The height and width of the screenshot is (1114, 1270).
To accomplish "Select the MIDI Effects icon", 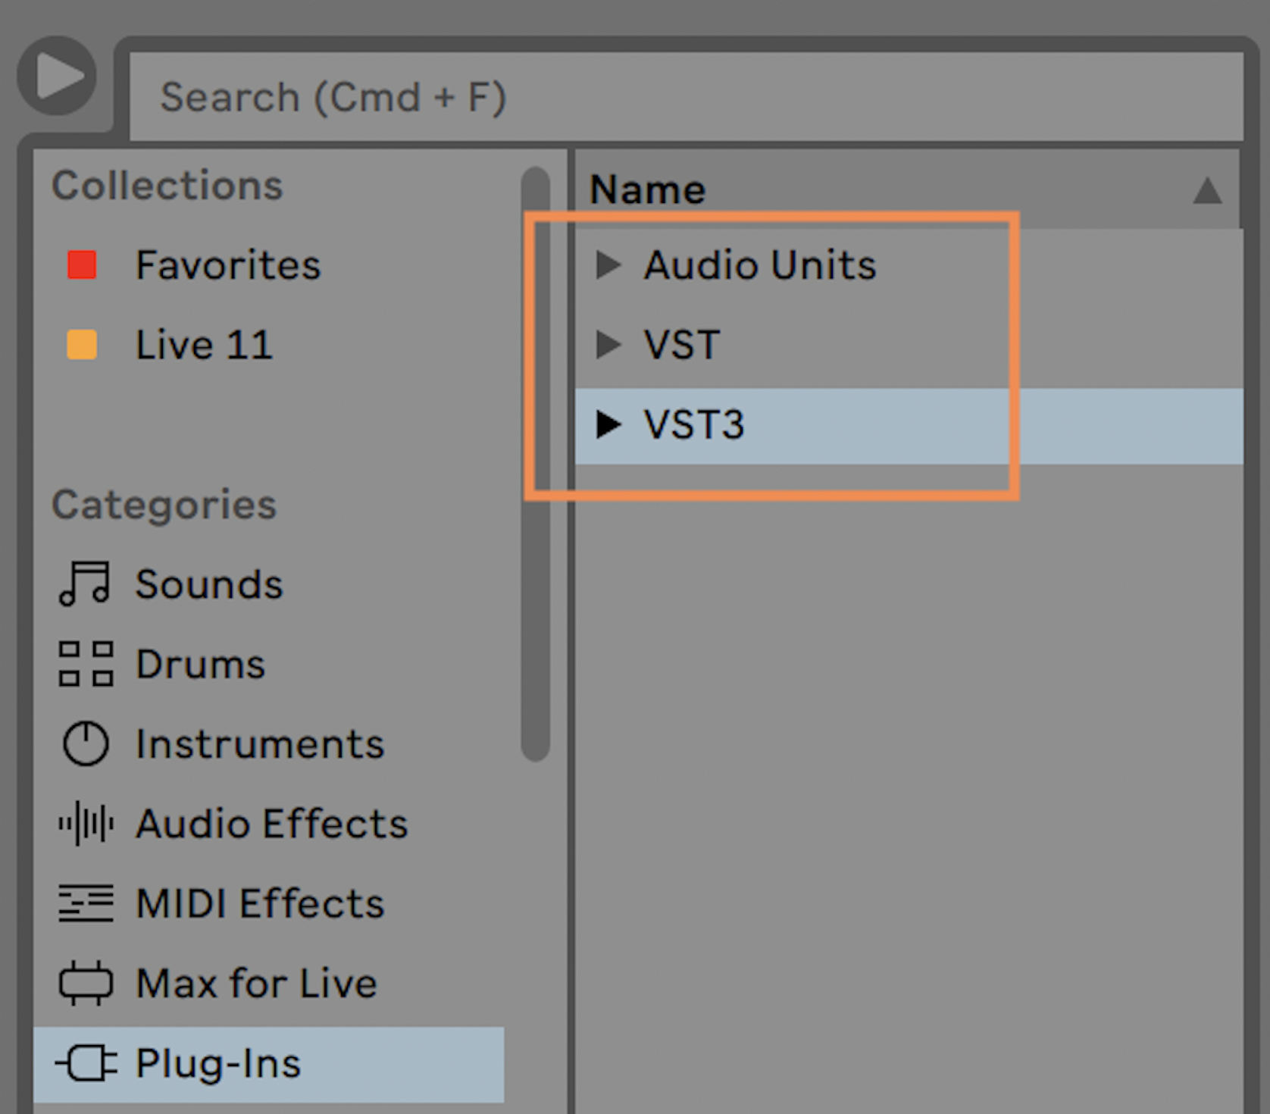I will click(x=86, y=904).
